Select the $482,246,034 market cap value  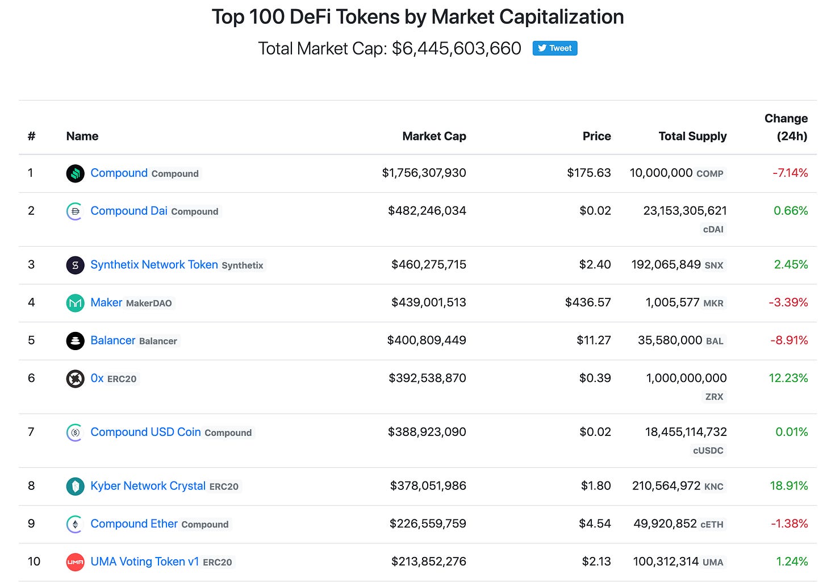(427, 211)
